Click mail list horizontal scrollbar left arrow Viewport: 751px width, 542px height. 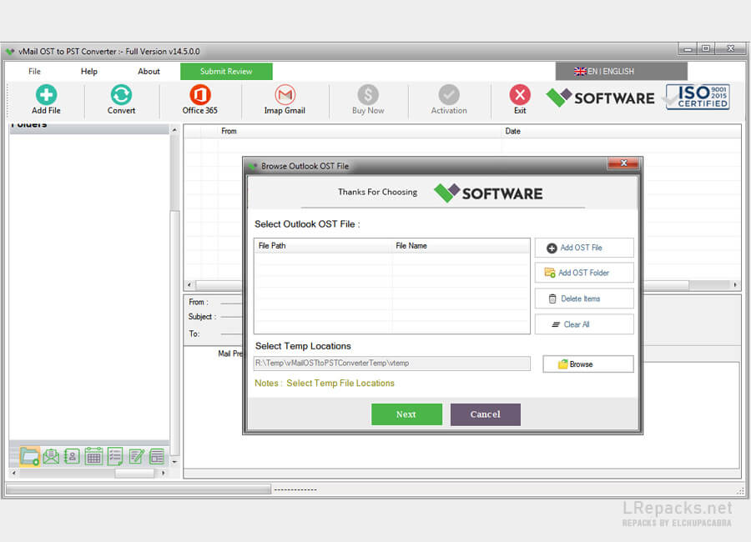(189, 285)
